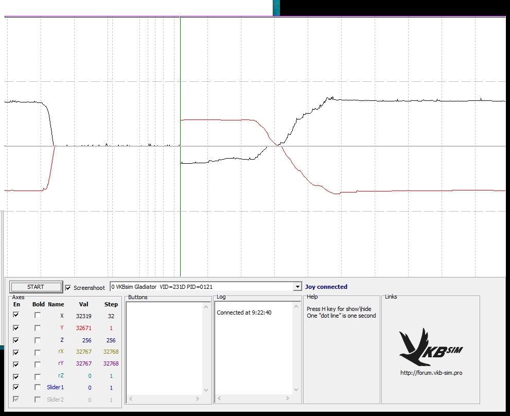Disable the Slider1 En checkbox
The image size is (510, 416).
(16, 388)
